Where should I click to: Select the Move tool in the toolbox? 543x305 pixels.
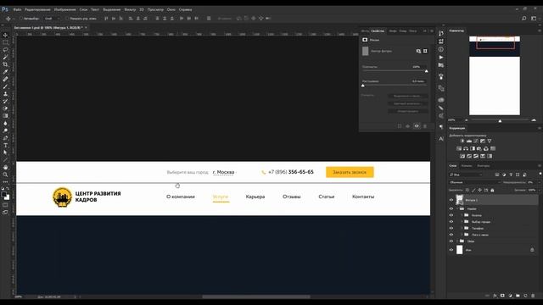click(x=5, y=35)
